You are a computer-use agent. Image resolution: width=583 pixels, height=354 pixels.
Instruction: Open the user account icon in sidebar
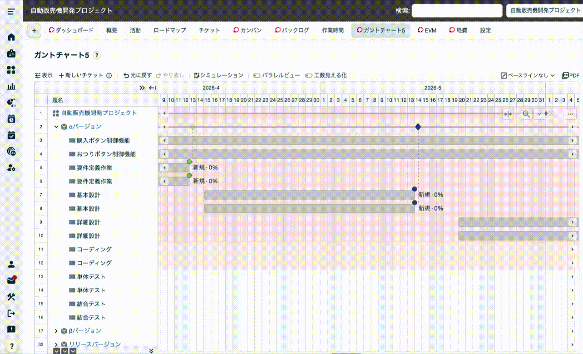(x=11, y=264)
